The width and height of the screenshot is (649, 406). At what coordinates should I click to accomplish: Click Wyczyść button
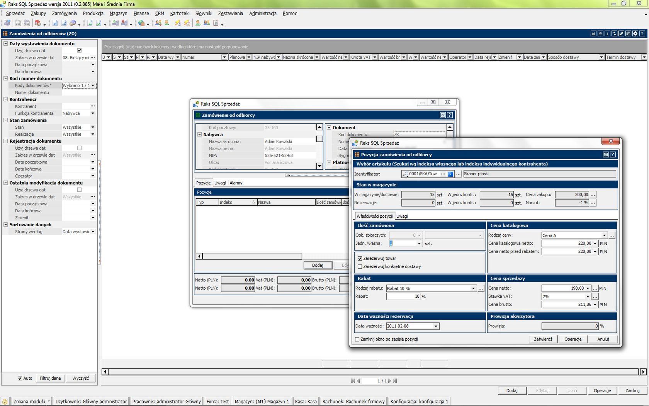(80, 378)
